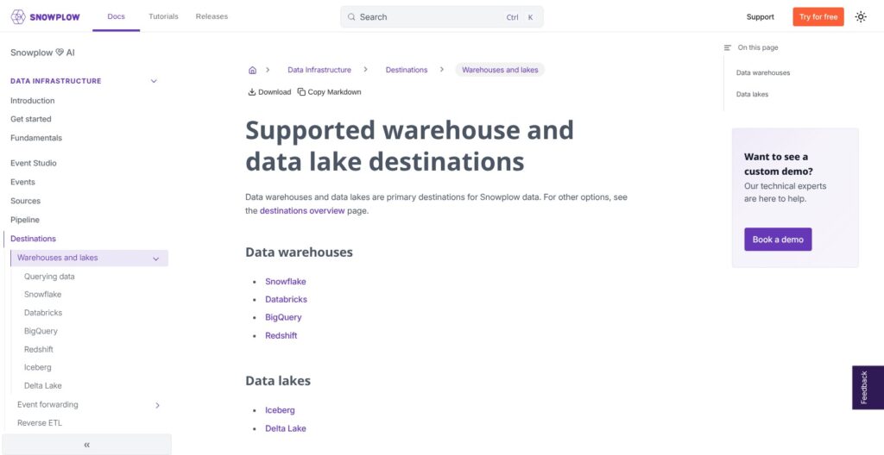Open Databricks in the sidebar
This screenshot has width=884, height=455.
click(43, 313)
